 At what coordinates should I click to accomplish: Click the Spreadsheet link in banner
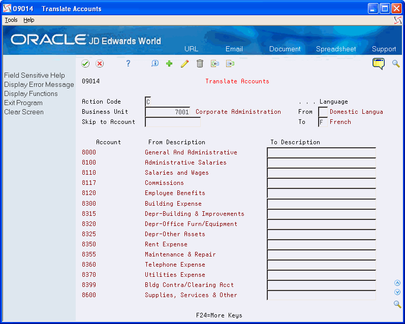point(336,49)
